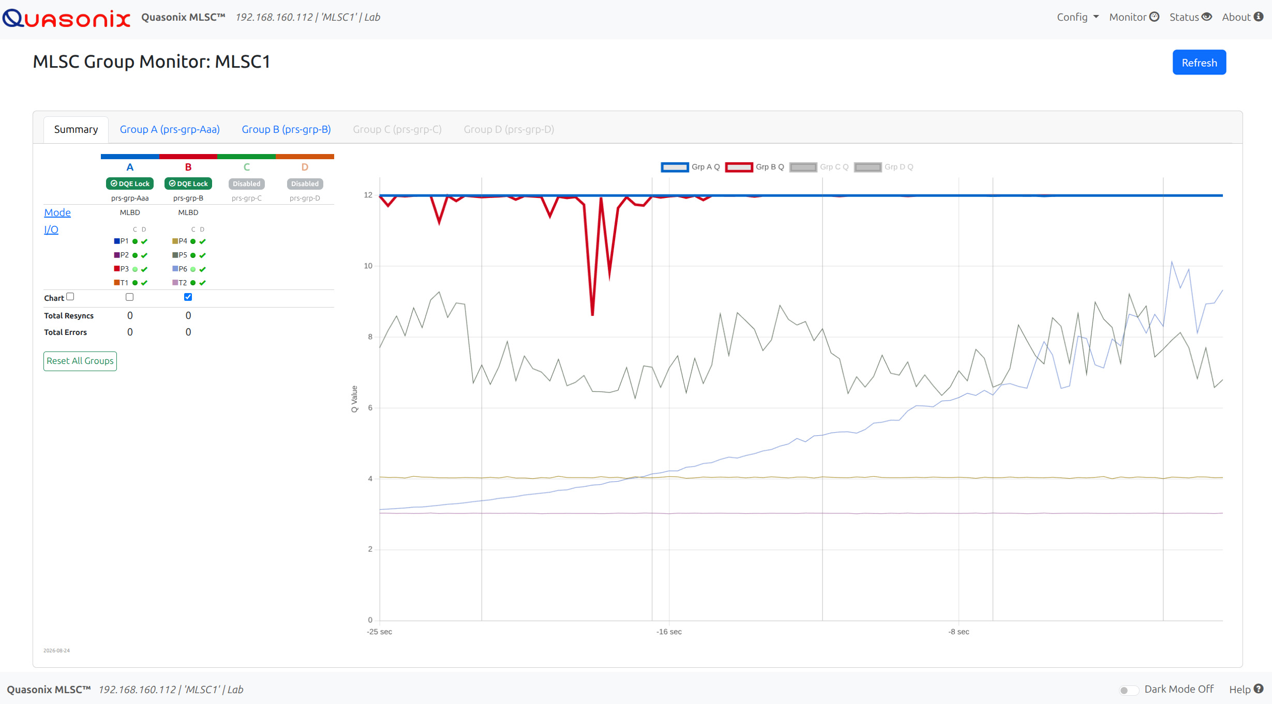
Task: Click the Quasonix MLSC brand text in header
Action: [183, 17]
